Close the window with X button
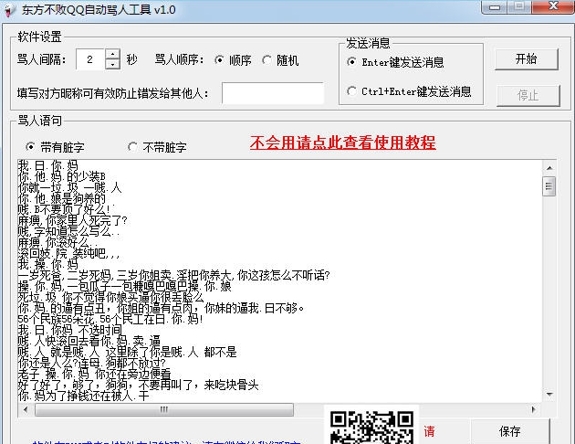 pos(553,6)
